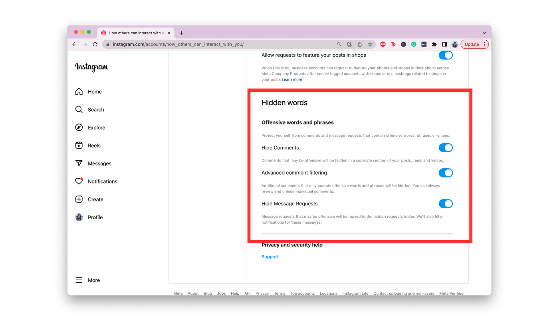
Task: Open Meta footer link
Action: pos(178,293)
